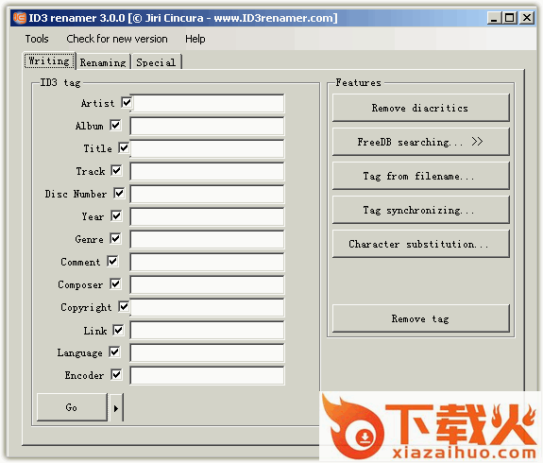This screenshot has width=543, height=463.
Task: Click the ID3 renamer title bar icon
Action: click(20, 18)
